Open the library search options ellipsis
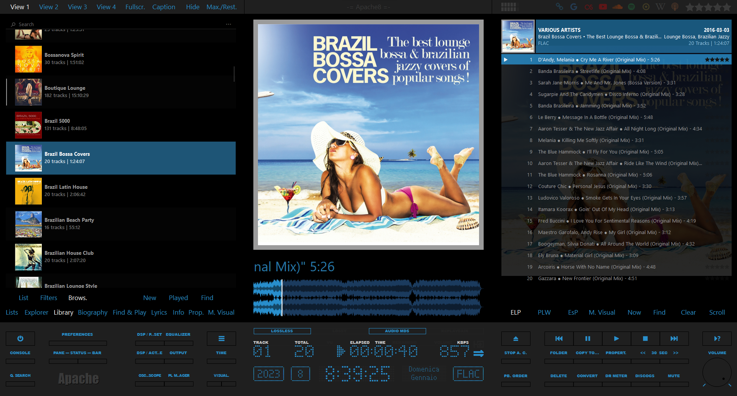Viewport: 737px width, 396px height. click(229, 24)
